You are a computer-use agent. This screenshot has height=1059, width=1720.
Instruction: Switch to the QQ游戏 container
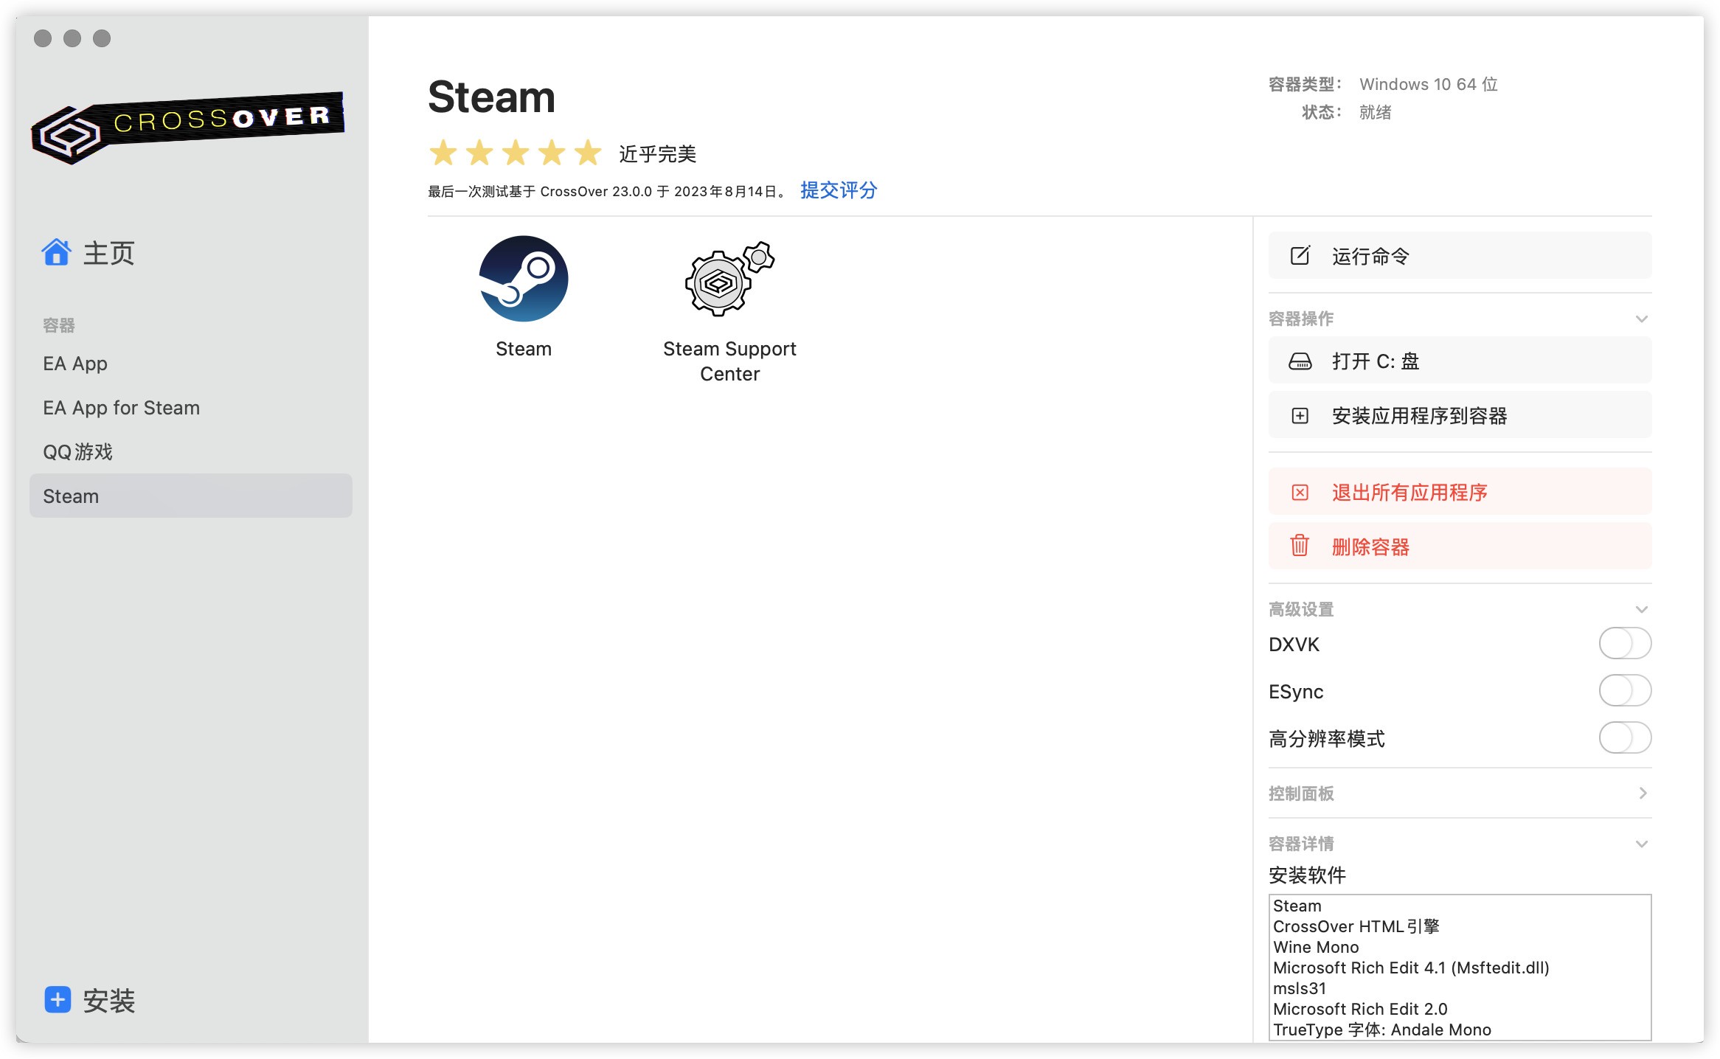[77, 451]
